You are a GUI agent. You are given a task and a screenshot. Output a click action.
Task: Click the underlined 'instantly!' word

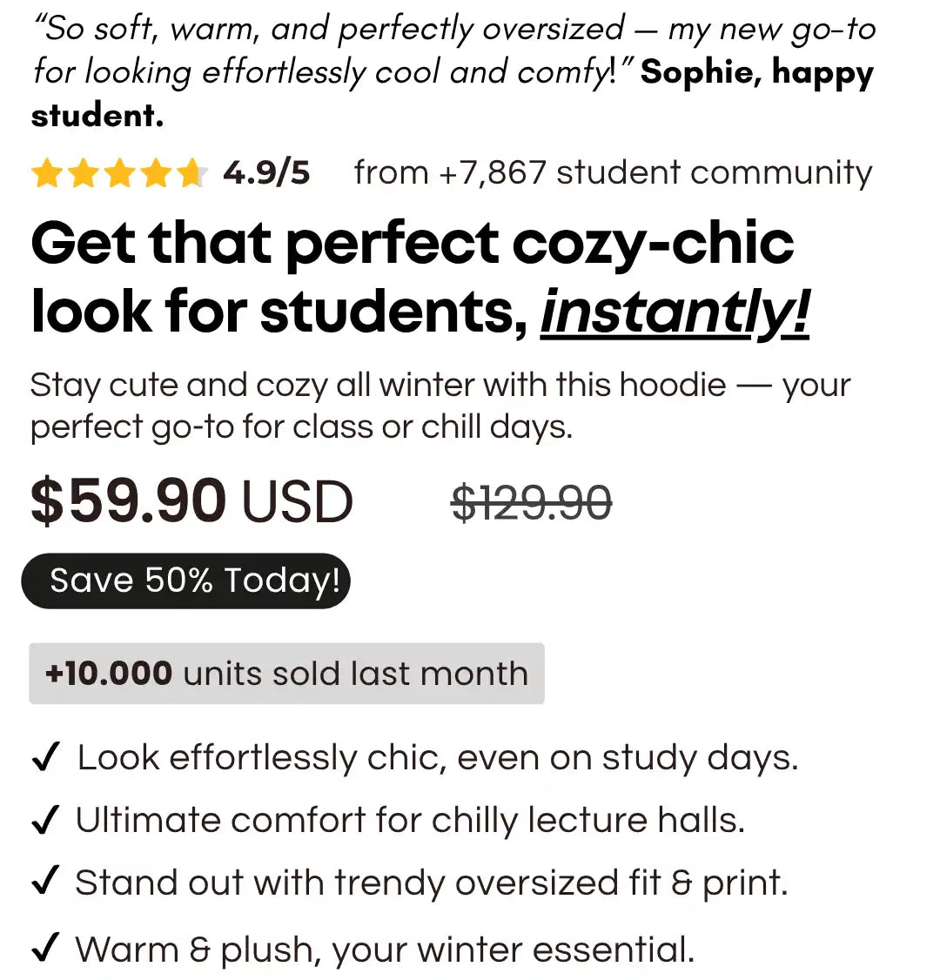(675, 312)
